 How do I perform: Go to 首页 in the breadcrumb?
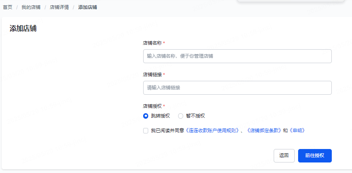[x=8, y=8]
